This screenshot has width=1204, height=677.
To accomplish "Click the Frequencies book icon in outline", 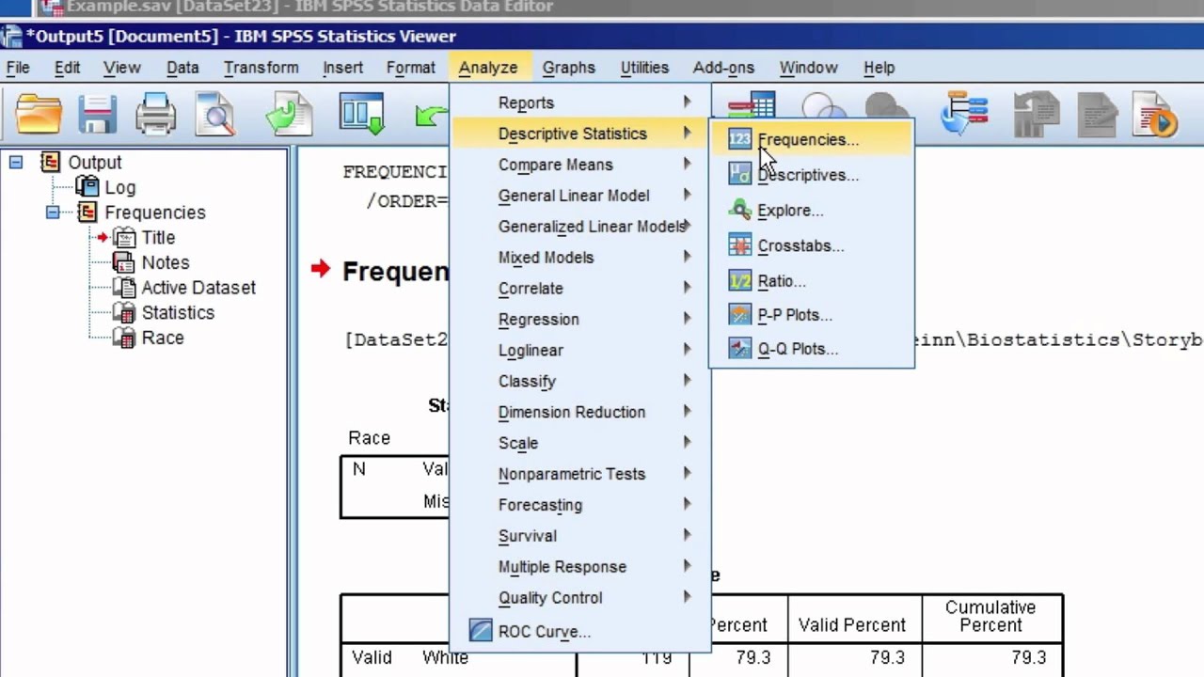I will pyautogui.click(x=87, y=213).
